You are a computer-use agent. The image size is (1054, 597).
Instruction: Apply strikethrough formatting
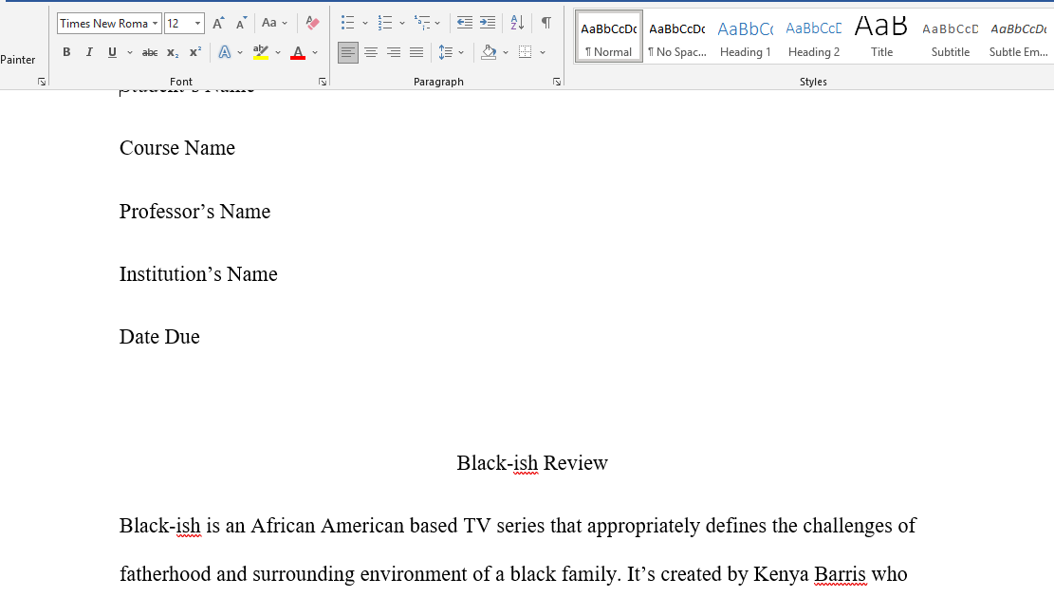[x=150, y=52]
